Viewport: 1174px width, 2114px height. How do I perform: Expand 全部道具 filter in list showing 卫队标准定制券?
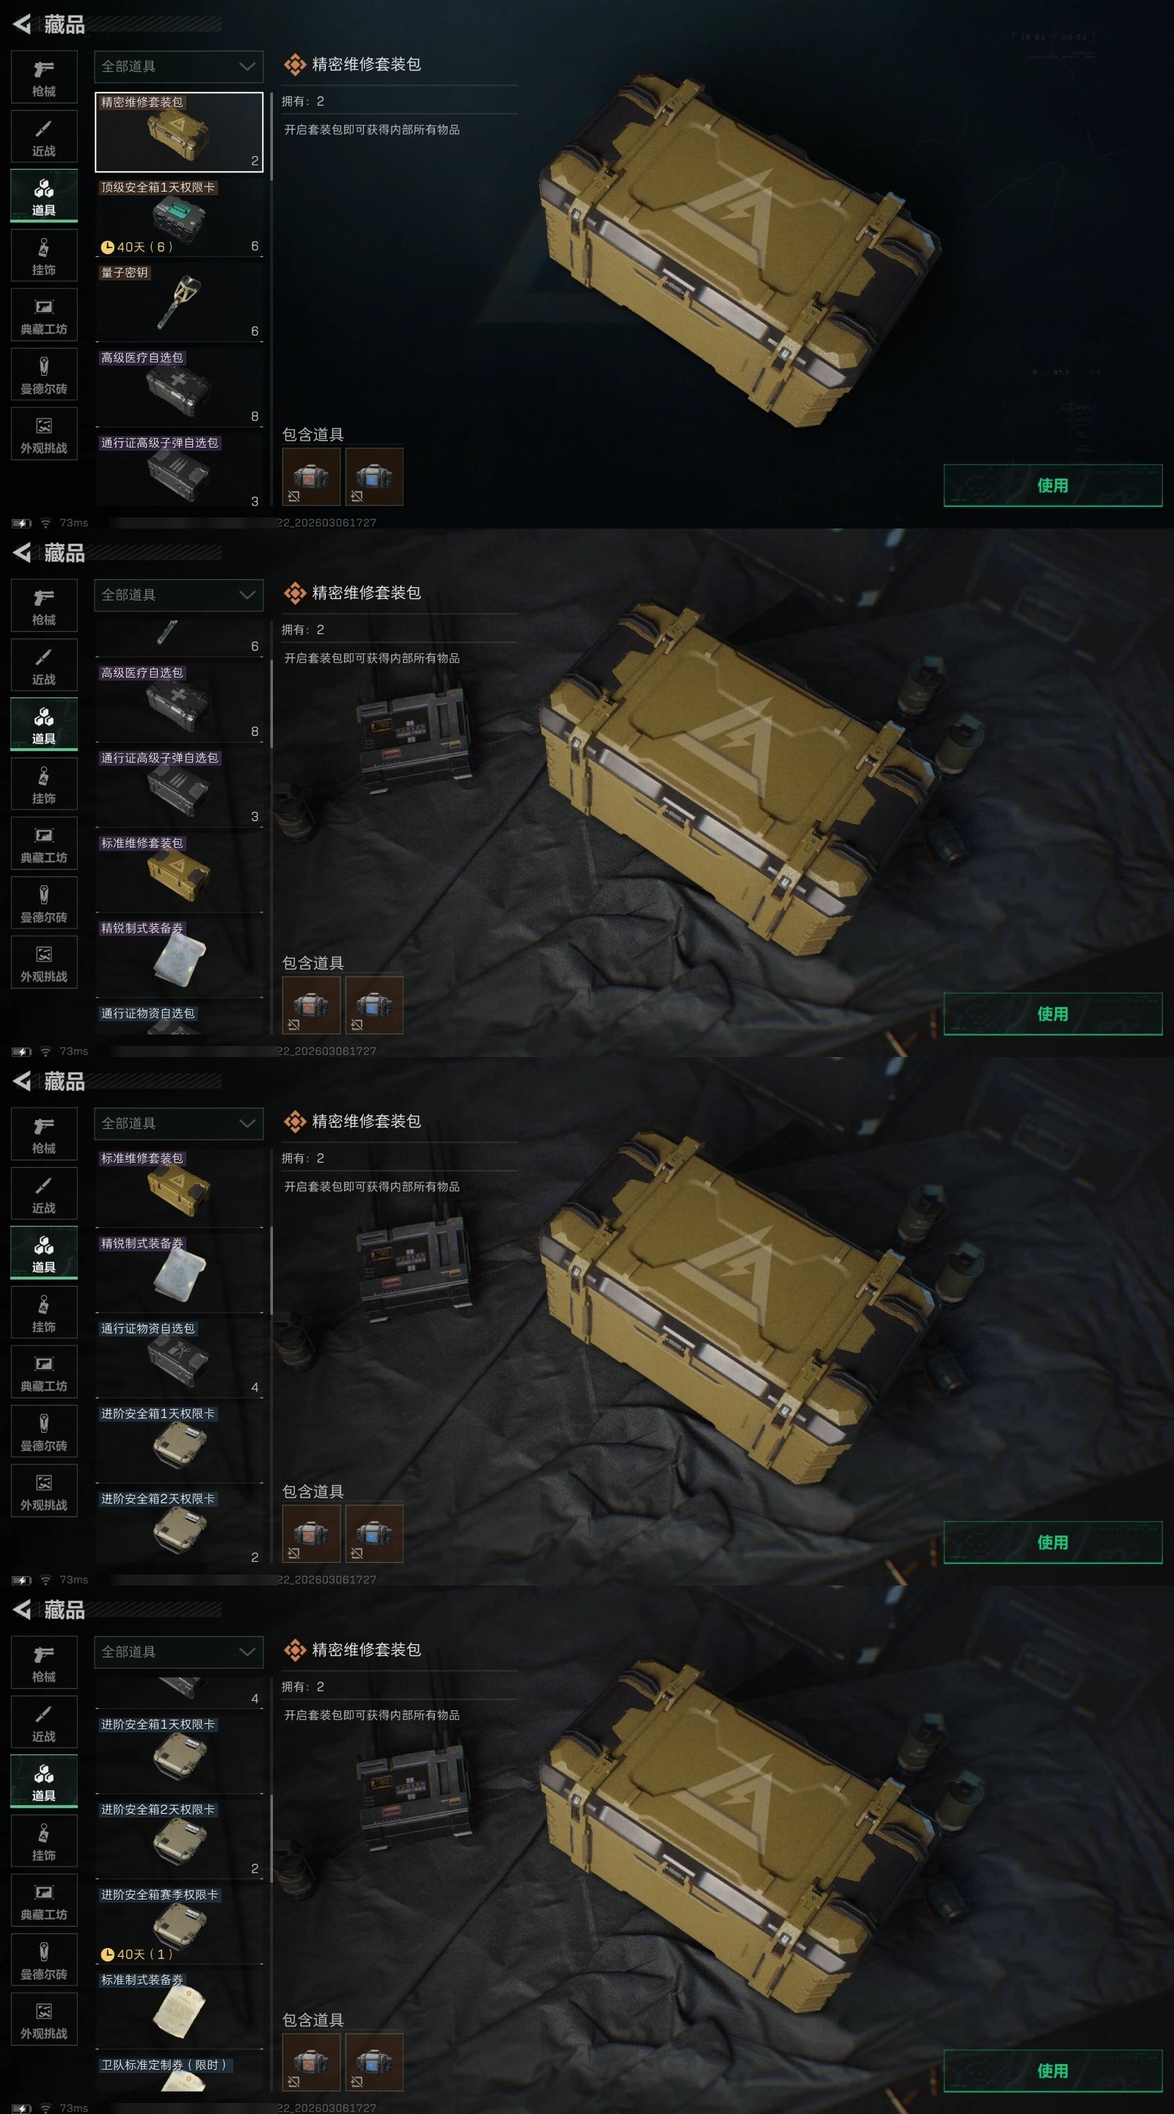pyautogui.click(x=179, y=1652)
